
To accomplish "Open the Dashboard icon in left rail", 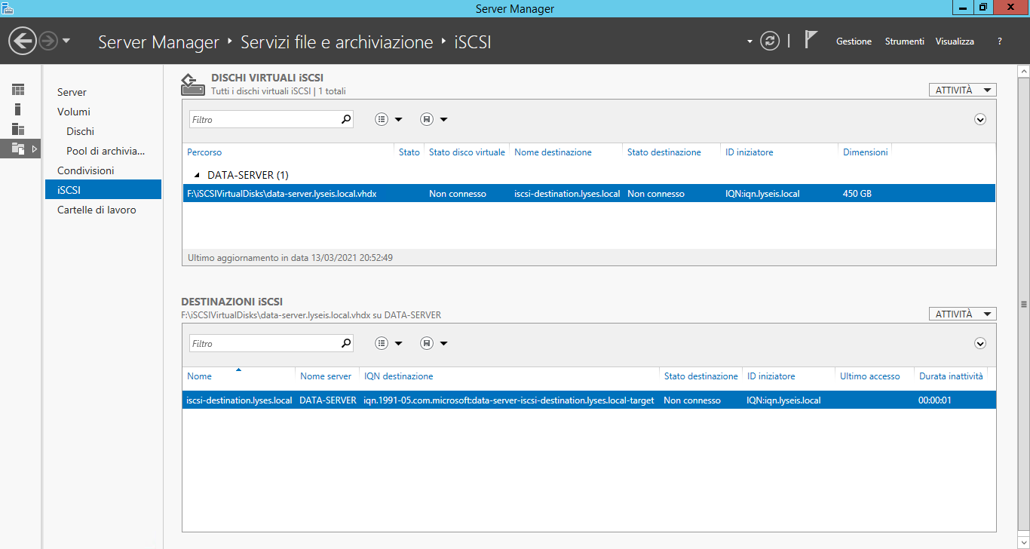I will [18, 90].
